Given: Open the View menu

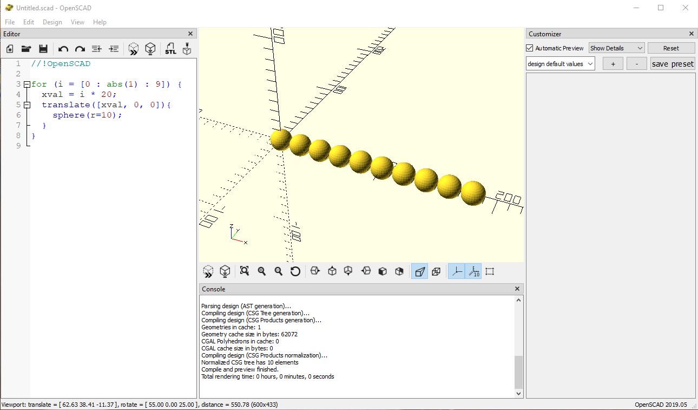Looking at the screenshot, I should 77,22.
